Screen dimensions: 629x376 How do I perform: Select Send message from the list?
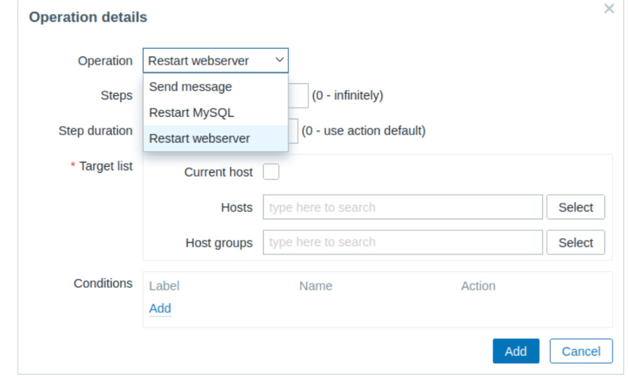(x=190, y=87)
